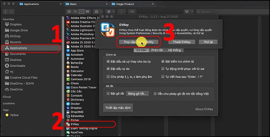
Task: Click the Finder Search field
Action: coord(233,11)
